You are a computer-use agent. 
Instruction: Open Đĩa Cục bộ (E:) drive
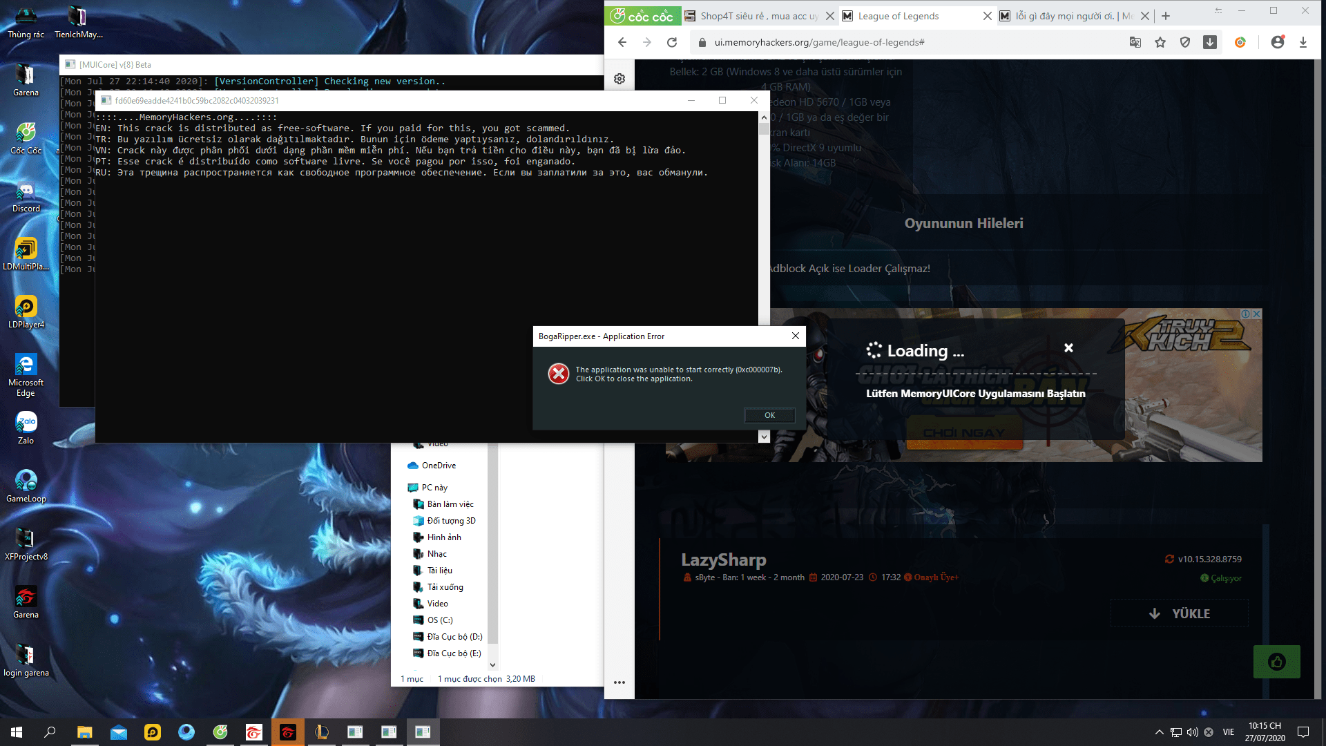coord(447,653)
